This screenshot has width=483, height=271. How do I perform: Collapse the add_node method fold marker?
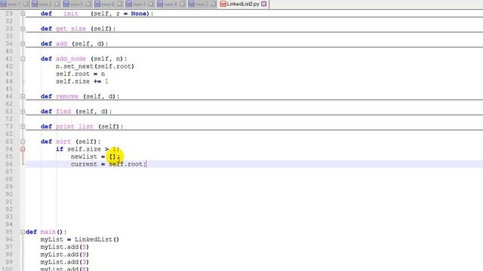(x=23, y=59)
